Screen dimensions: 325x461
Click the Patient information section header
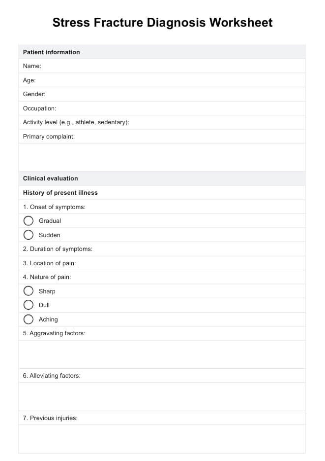[52, 52]
